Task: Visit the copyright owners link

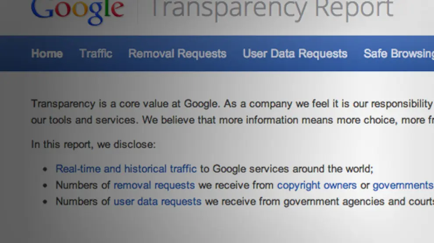Action: click(x=317, y=185)
